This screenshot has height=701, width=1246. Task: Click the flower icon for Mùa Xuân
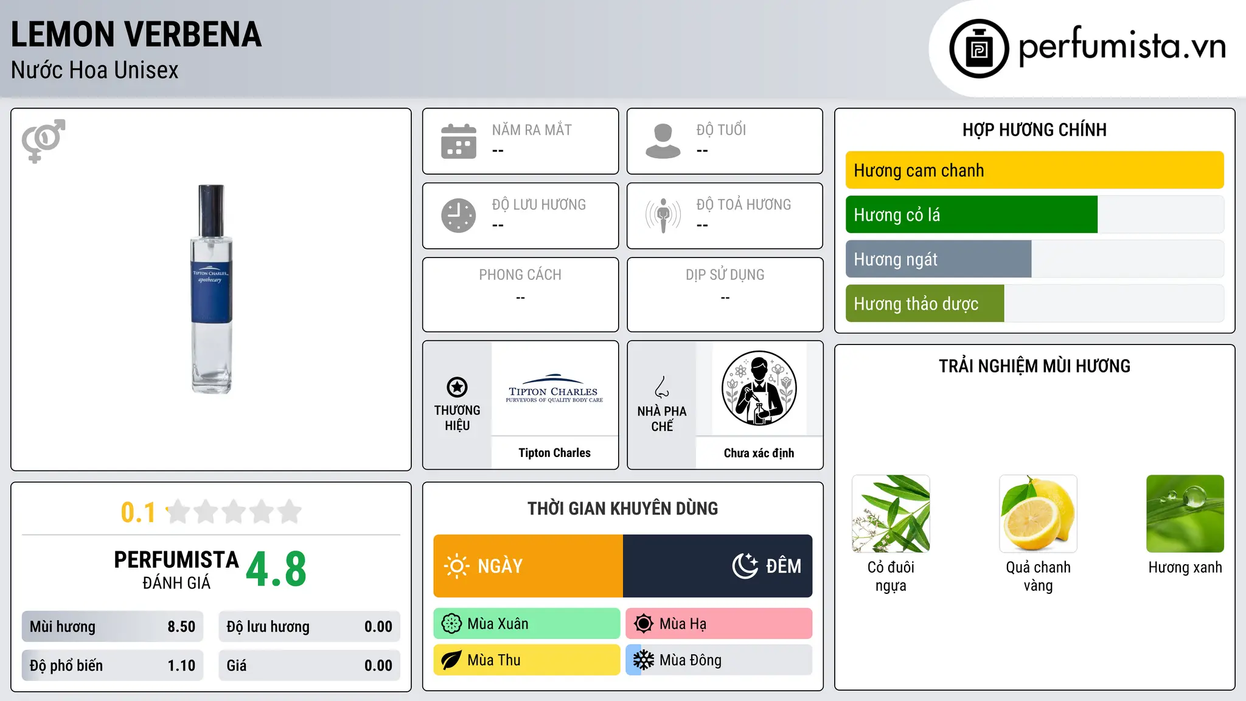click(x=451, y=624)
